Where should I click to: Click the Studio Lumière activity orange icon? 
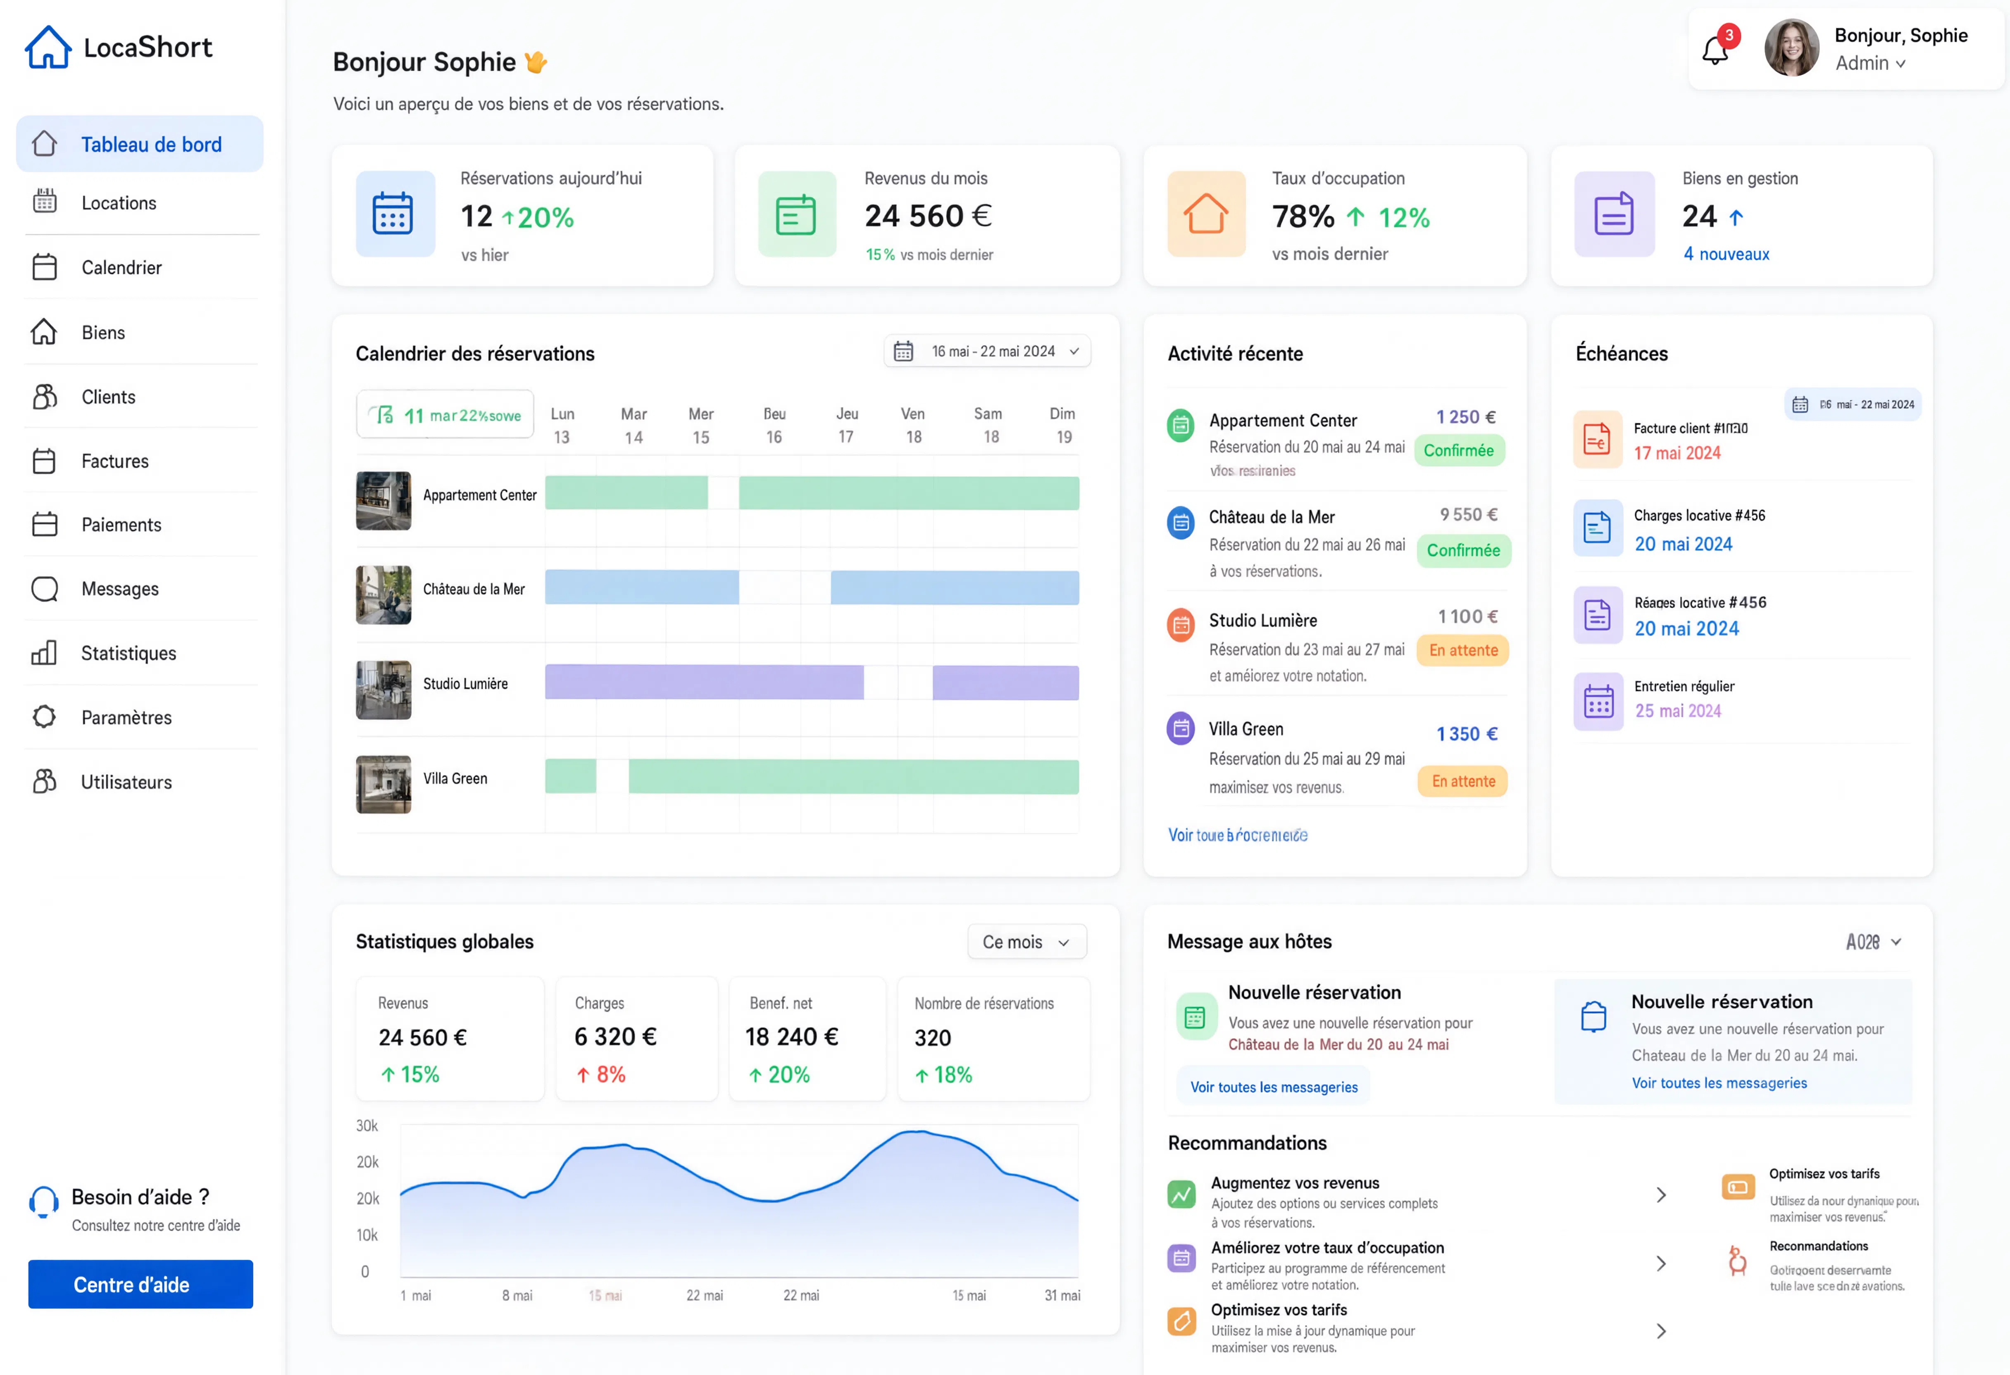pos(1181,624)
